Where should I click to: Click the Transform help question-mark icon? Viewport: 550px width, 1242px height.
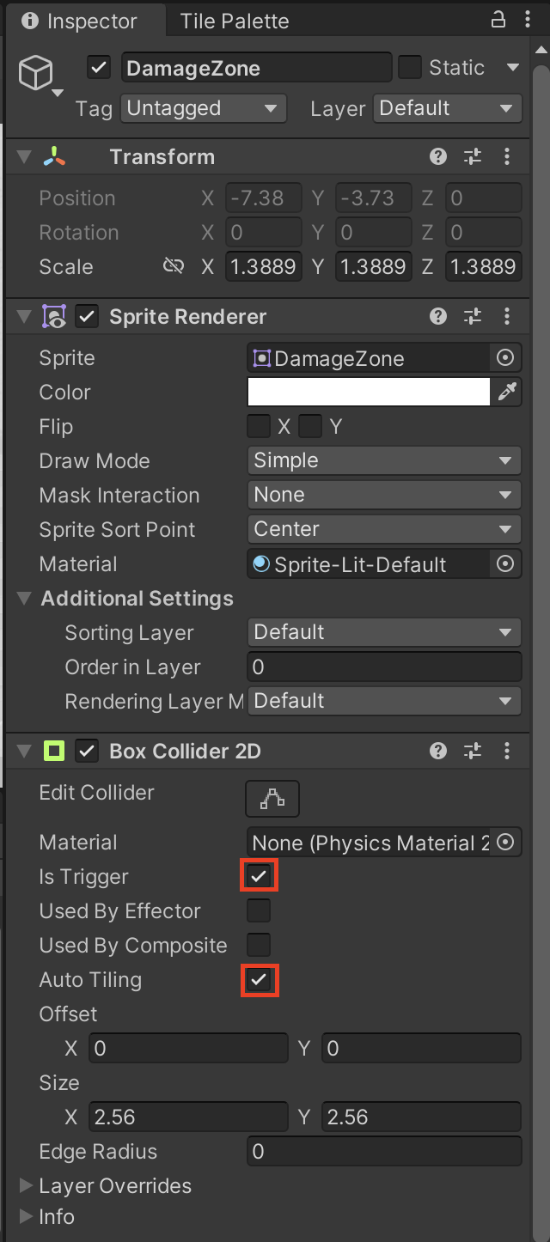(438, 156)
